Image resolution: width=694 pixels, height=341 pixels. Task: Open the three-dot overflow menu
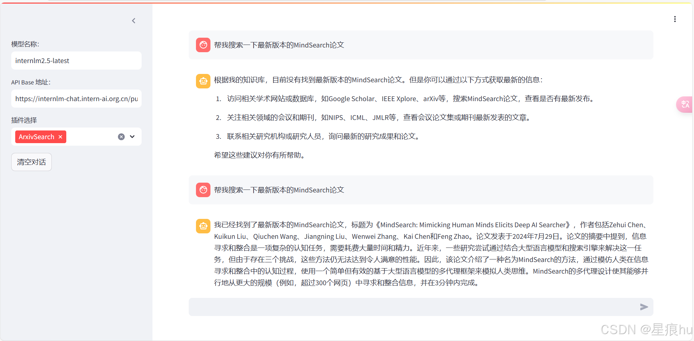[x=675, y=19]
